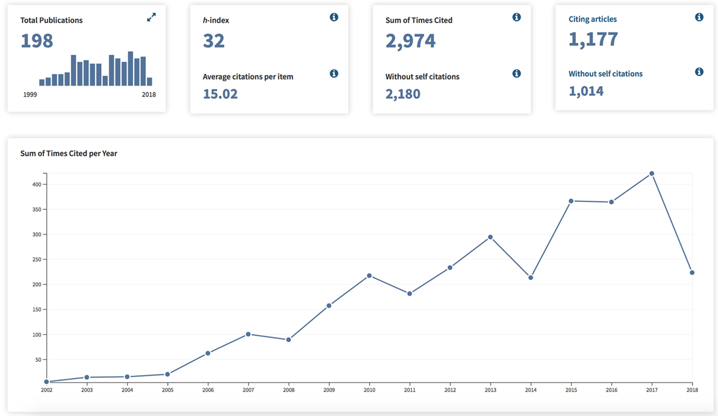Screen dimensions: 718x416
Task: Open the info icon beside h-index
Action: (334, 17)
